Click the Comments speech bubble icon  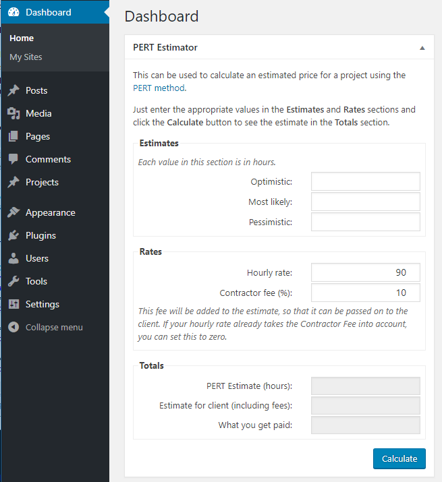(x=13, y=159)
